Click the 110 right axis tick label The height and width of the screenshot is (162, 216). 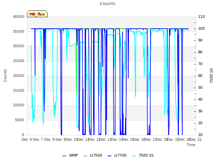[x=201, y=17]
